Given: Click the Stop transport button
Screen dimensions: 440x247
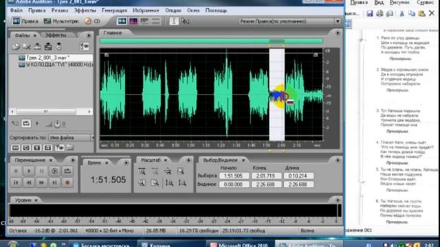Looking at the screenshot, I should (x=16, y=171).
